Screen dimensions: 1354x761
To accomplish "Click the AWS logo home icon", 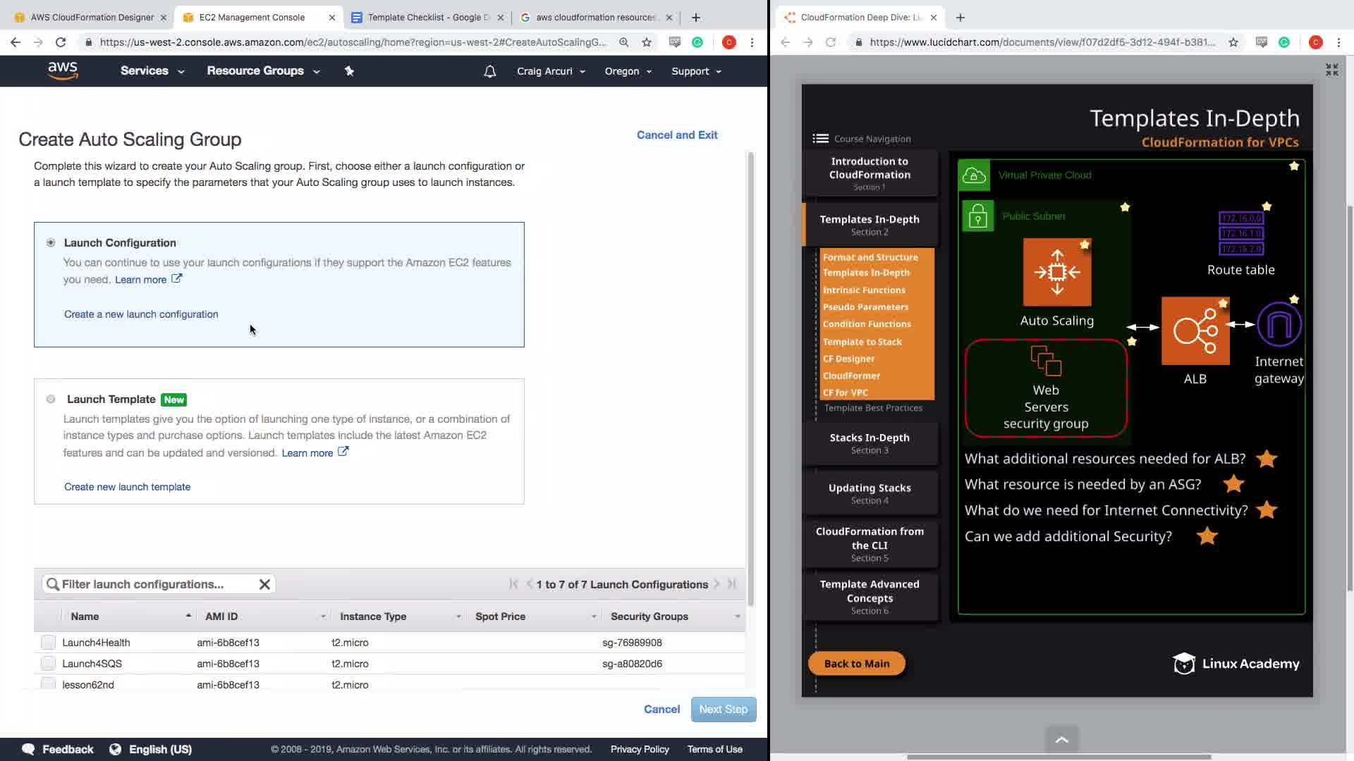I will click(x=63, y=70).
